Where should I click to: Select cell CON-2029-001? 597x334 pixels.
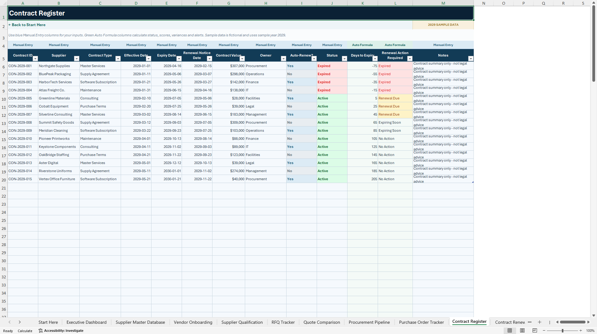point(23,66)
